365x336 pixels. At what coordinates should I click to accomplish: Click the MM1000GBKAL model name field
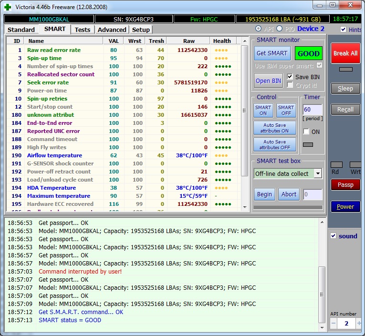tap(49, 19)
